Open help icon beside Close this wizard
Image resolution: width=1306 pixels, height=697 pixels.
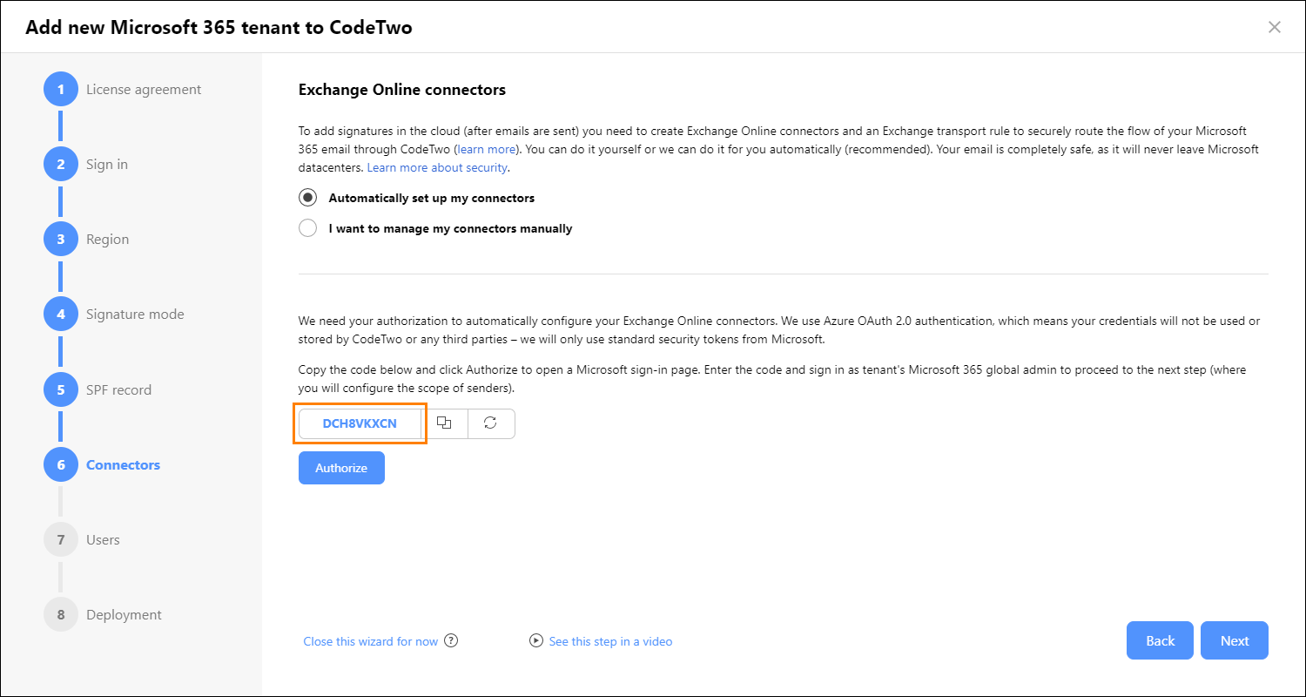pos(451,641)
